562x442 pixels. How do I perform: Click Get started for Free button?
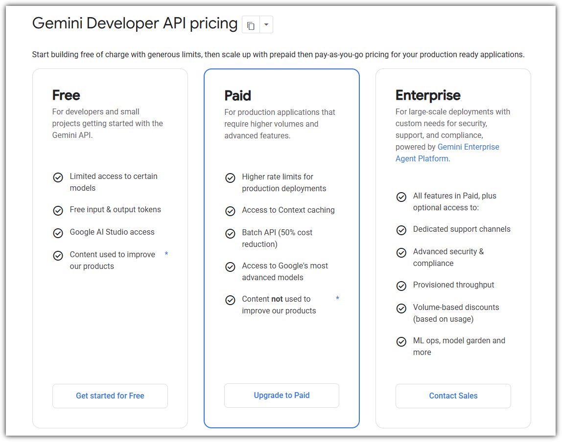110,396
